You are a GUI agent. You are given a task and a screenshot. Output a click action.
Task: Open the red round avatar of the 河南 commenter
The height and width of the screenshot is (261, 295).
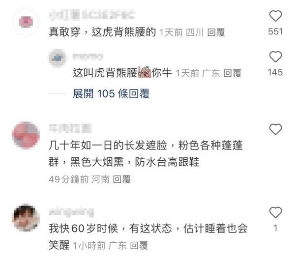coord(26,135)
